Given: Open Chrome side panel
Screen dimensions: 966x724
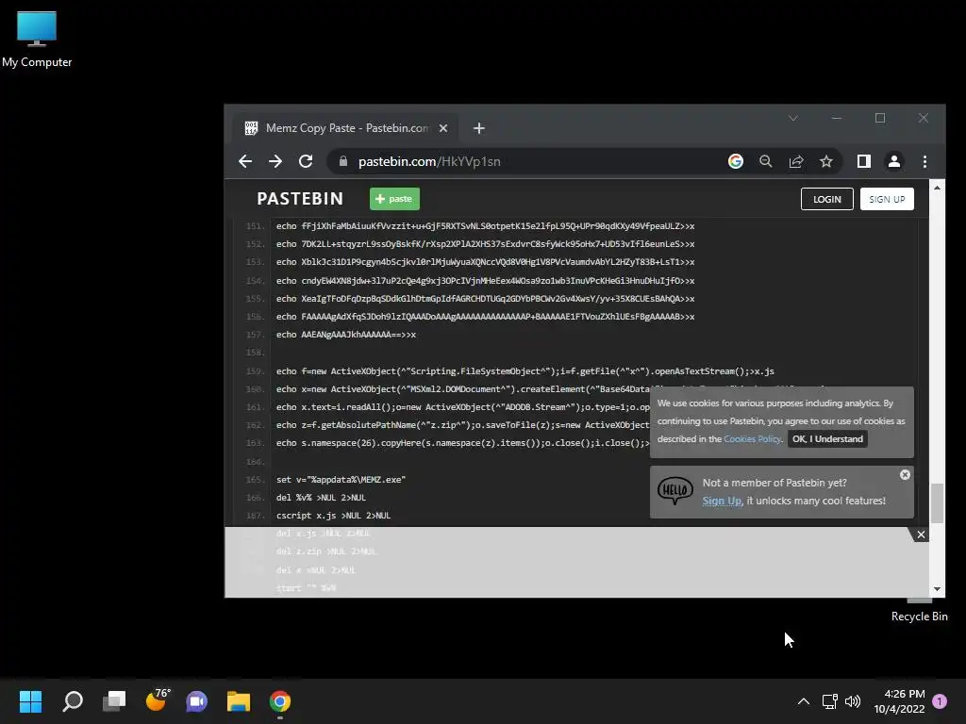Looking at the screenshot, I should click(864, 161).
